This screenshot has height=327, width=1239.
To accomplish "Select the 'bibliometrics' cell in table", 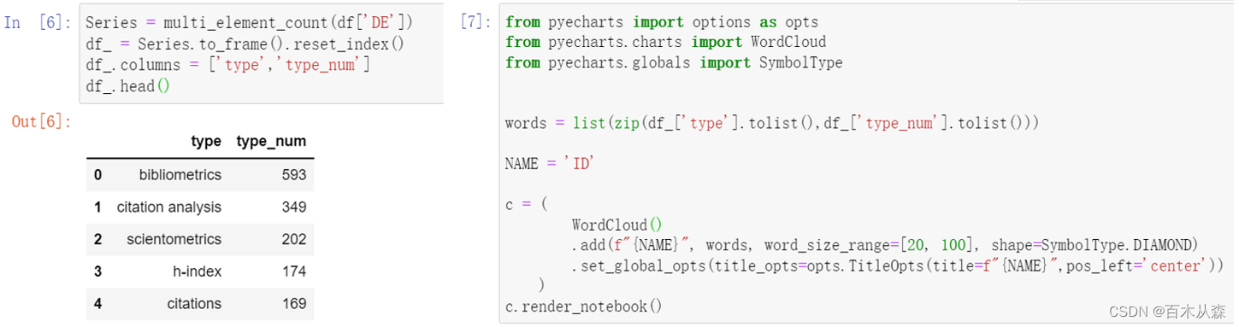I will point(180,175).
